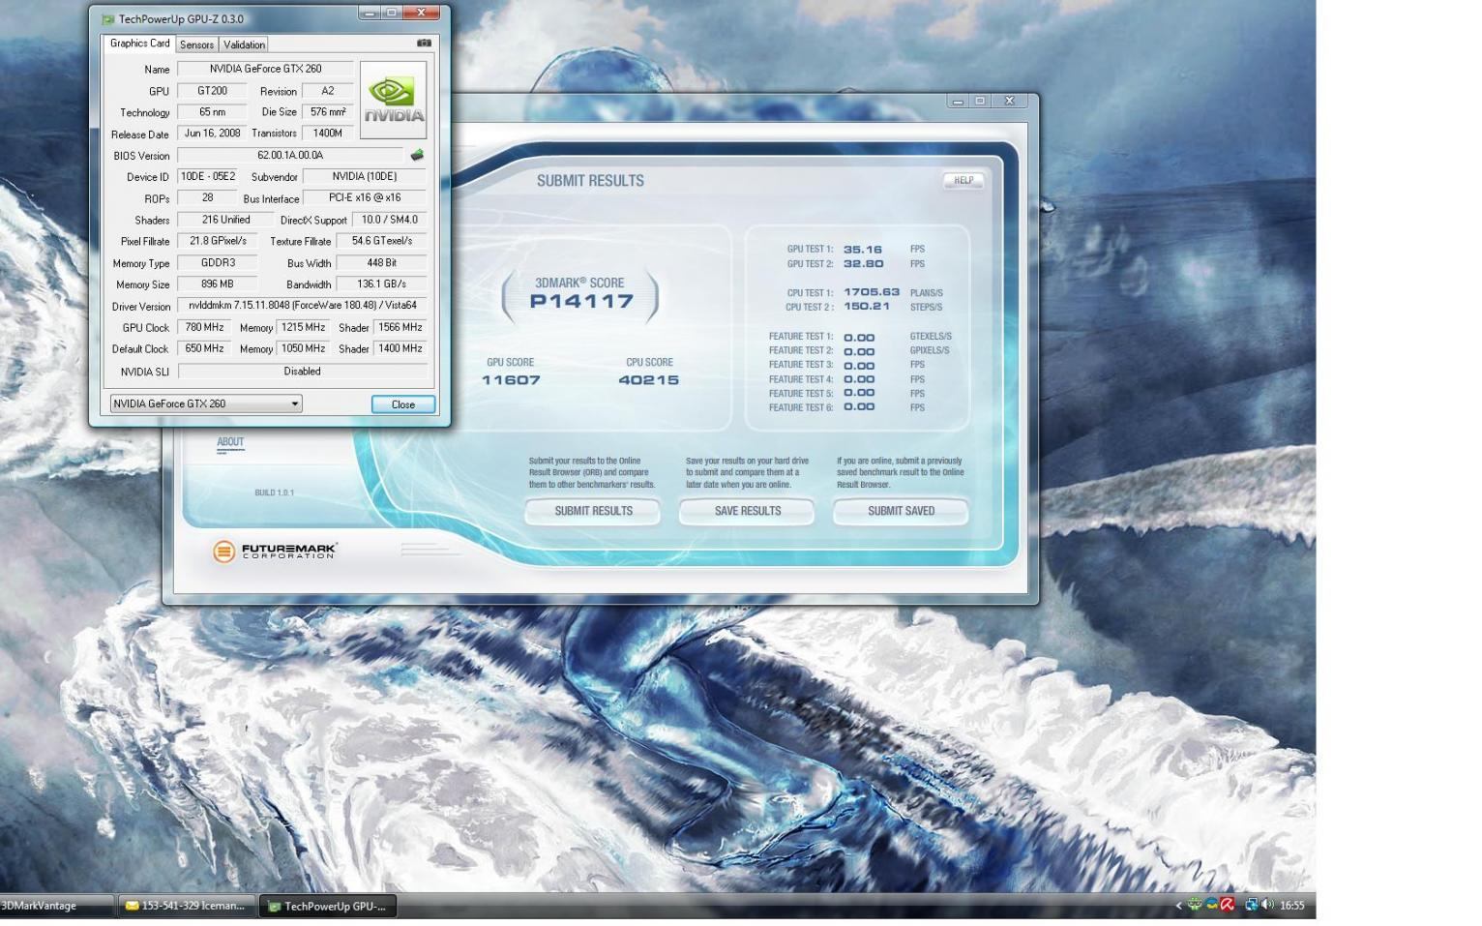Image resolution: width=1482 pixels, height=926 pixels.
Task: Select the TechPowerUp GPU-Z taskbar item
Action: pyautogui.click(x=328, y=906)
